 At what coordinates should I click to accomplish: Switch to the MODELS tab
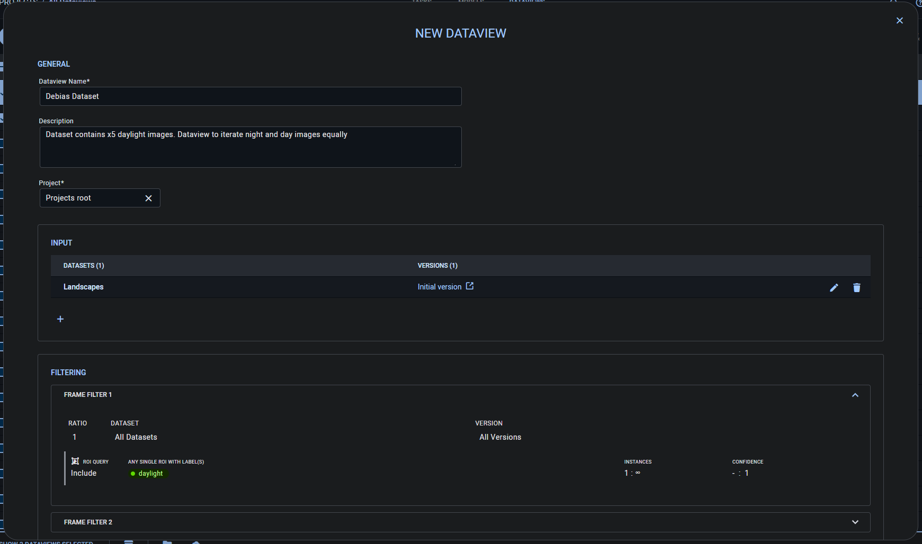coord(471,2)
